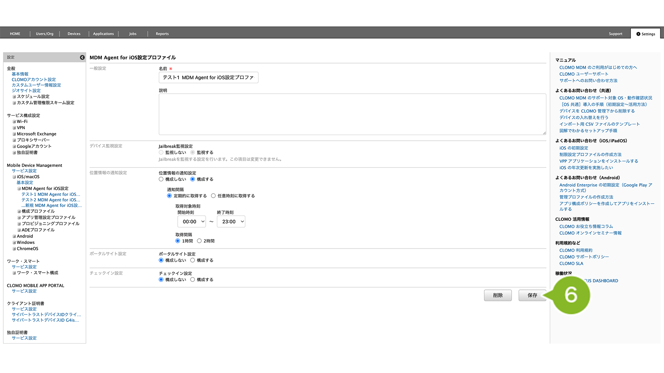Click the 削除 delete button

coord(497,295)
